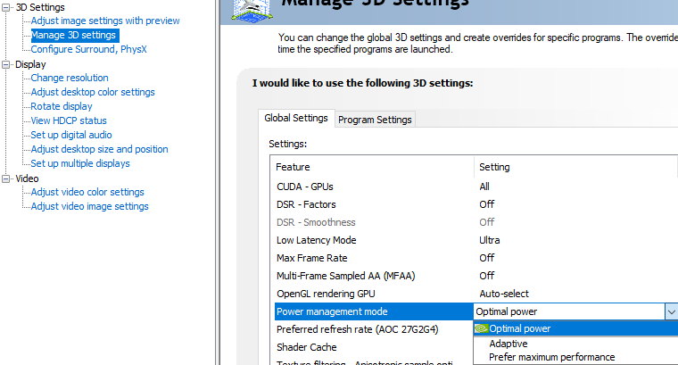Choose Prefer maximum performance option
This screenshot has height=365, width=678.
click(x=551, y=357)
